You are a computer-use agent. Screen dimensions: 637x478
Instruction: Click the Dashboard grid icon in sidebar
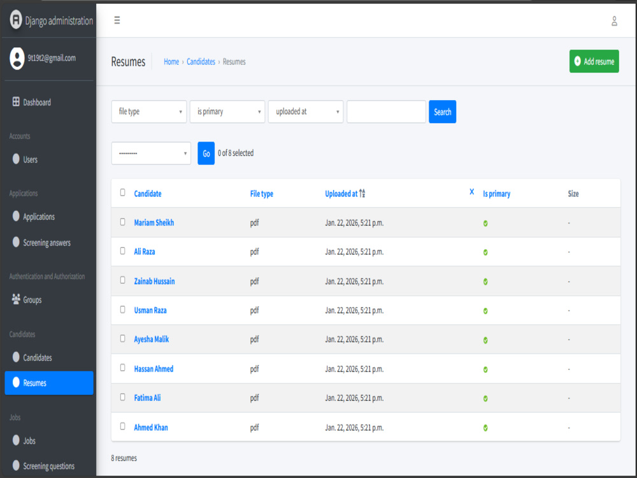tap(16, 101)
